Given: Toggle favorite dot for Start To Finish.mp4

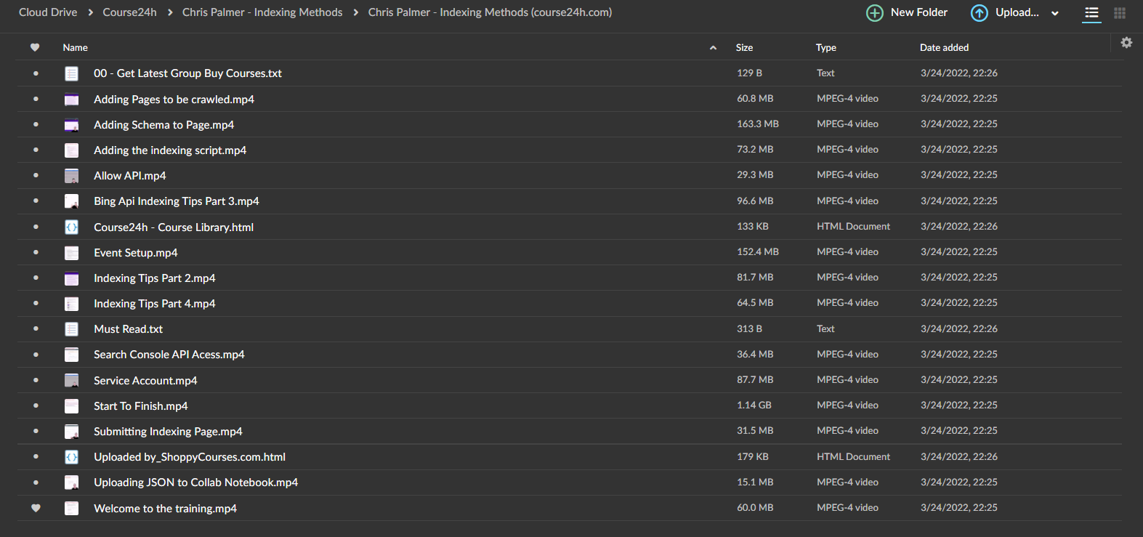Looking at the screenshot, I should pos(36,406).
